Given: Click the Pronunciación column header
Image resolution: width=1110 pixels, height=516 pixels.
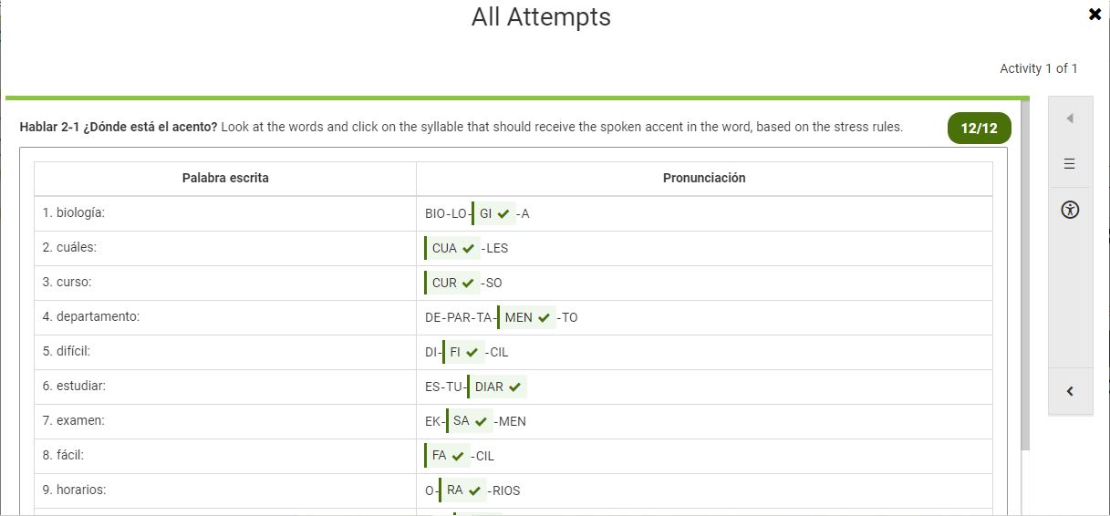Looking at the screenshot, I should pos(704,178).
